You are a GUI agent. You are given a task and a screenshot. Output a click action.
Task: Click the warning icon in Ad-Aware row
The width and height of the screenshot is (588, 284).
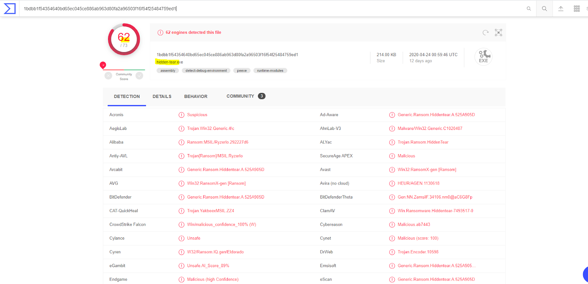click(392, 115)
